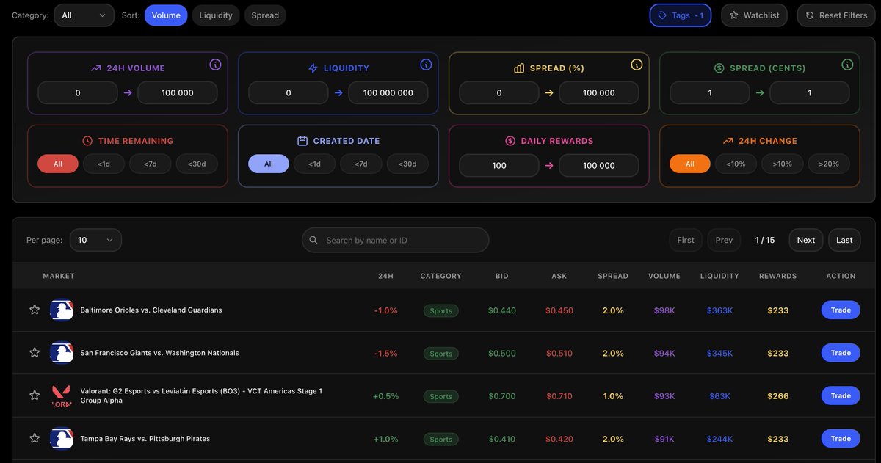Viewport: 881px width, 463px height.
Task: Show info tooltip for 24H Volume filter
Action: tap(215, 65)
